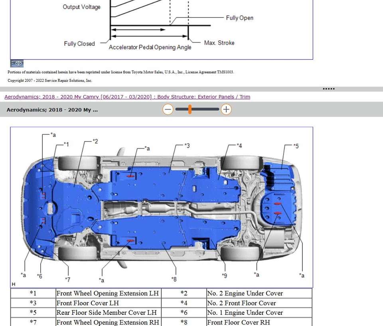Click the *5 callout in the diagram

(x=295, y=146)
